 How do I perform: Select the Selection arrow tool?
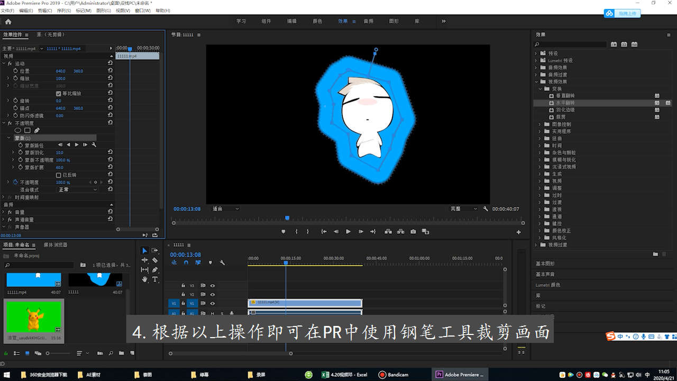(144, 250)
